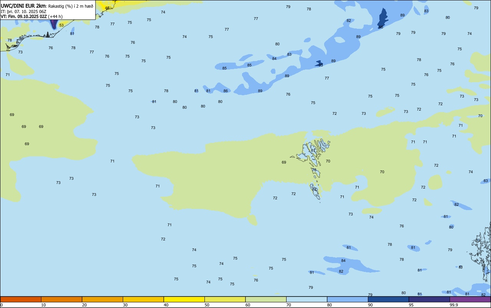Click the purple legend swatch above 99.9
Screen dimensions: 491x308
[x=470, y=299]
